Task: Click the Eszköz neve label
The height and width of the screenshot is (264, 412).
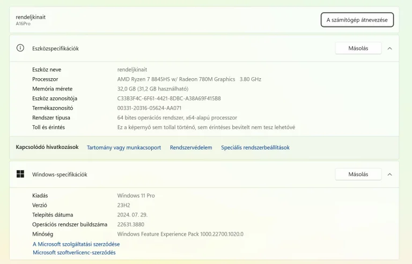Action: (x=47, y=70)
